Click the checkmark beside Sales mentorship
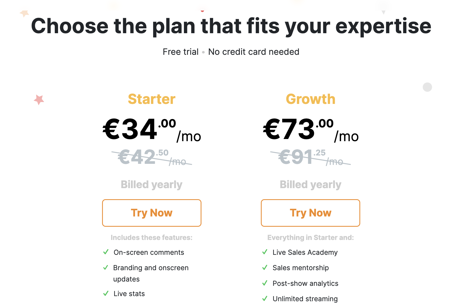 (265, 267)
